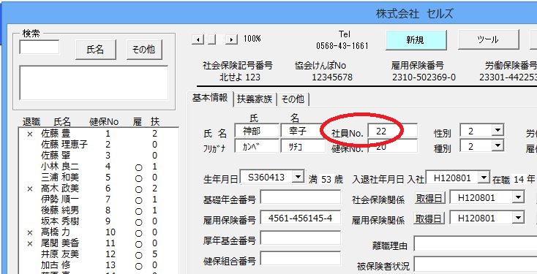Image resolution: width=537 pixels, height=274 pixels.
Task: Click the zoom scrollbar right arrow
Action: 232,39
